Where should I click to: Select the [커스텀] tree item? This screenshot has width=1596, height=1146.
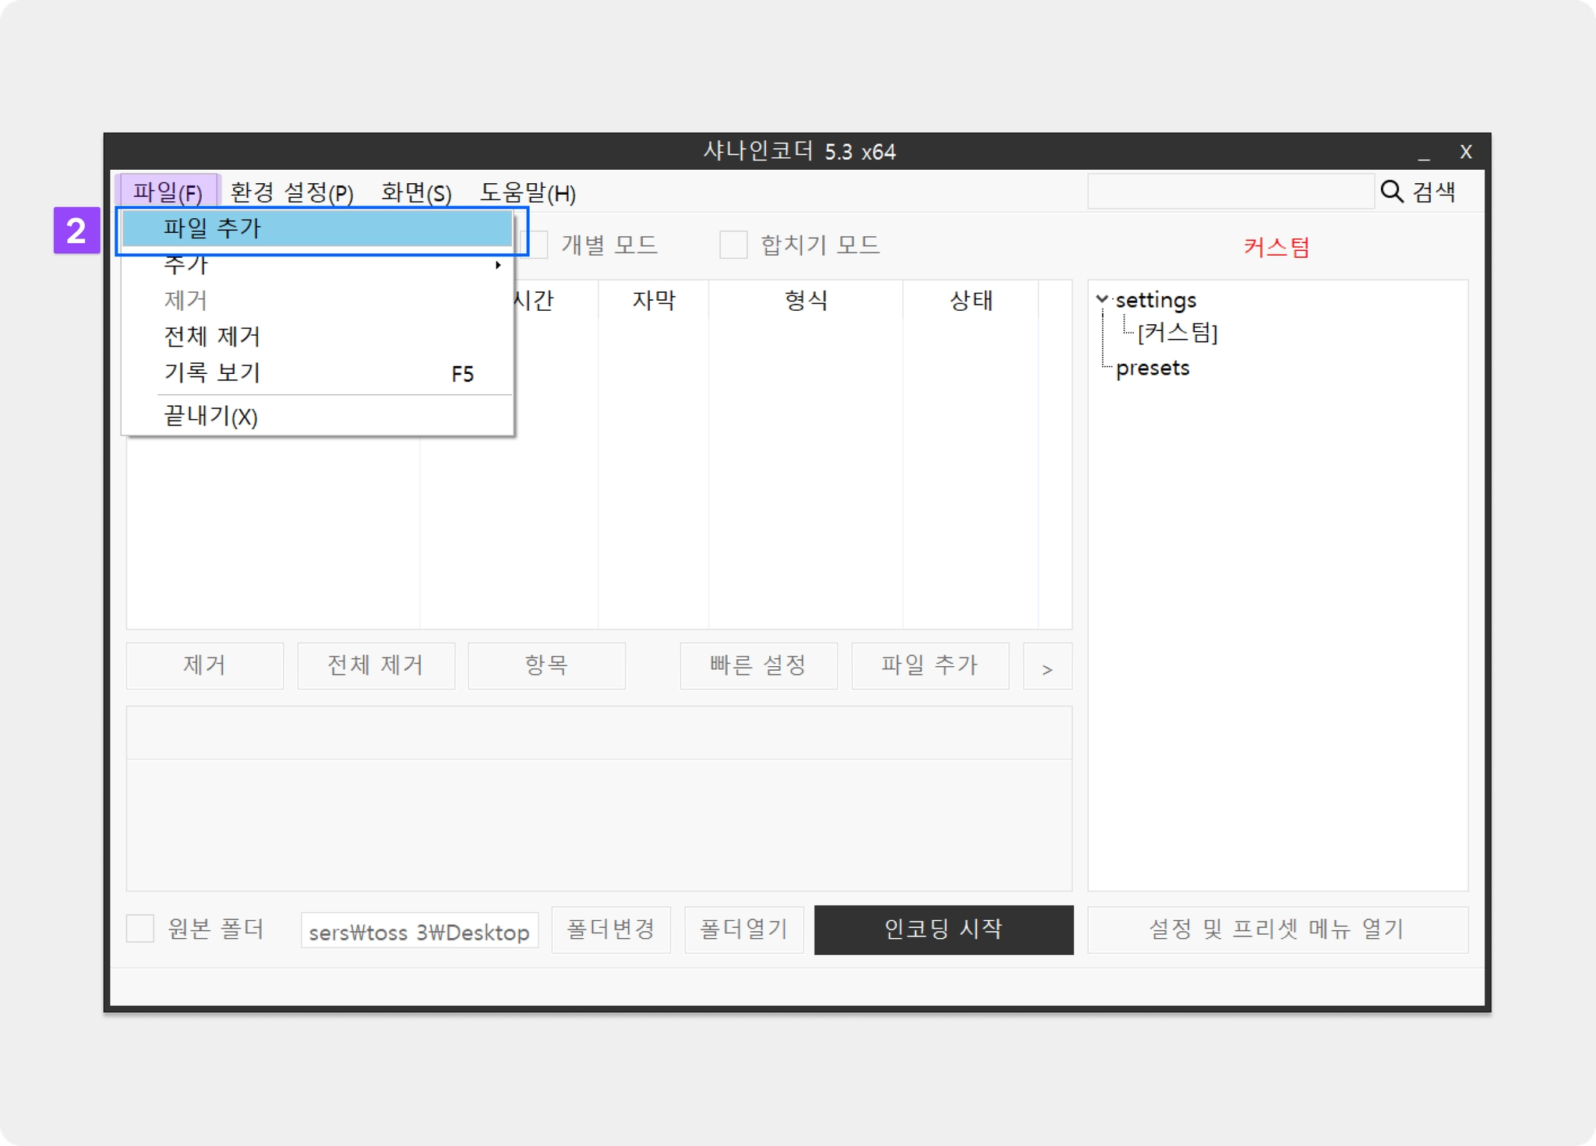1177,333
